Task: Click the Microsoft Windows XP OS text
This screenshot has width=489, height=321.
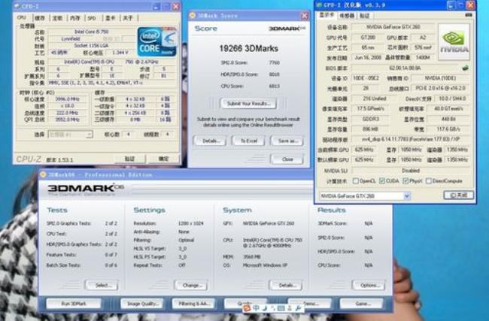Action: click(265, 265)
